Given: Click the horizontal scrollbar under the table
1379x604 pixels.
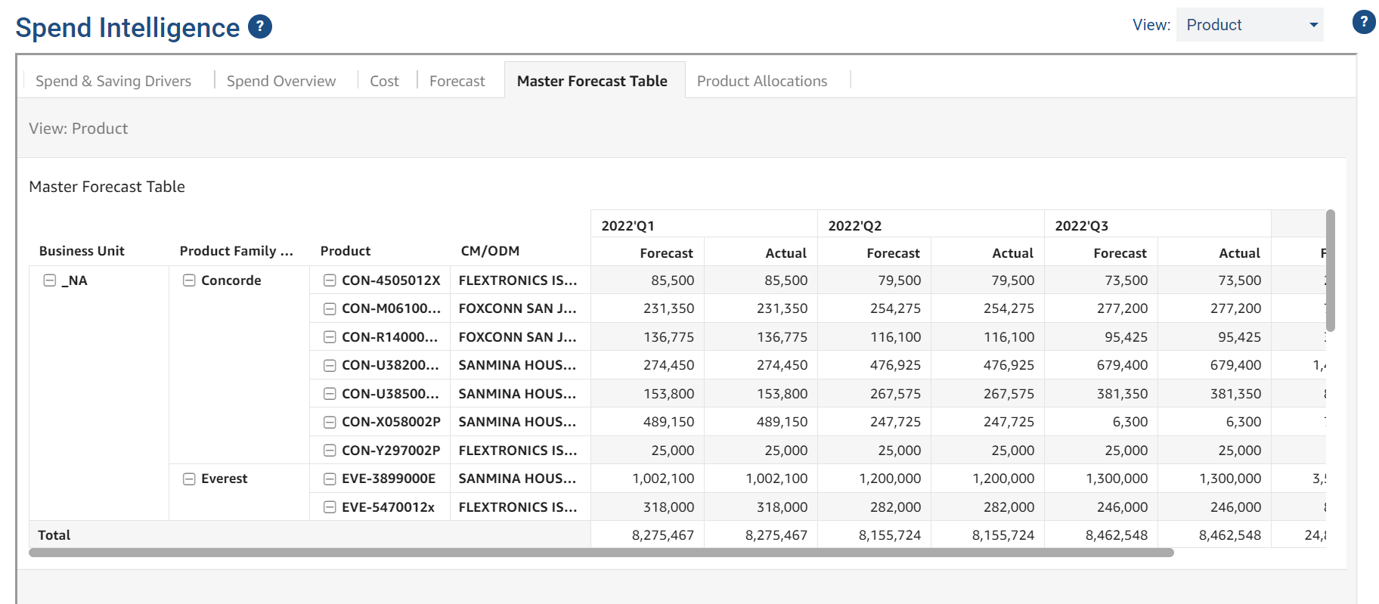Looking at the screenshot, I should click(x=600, y=553).
